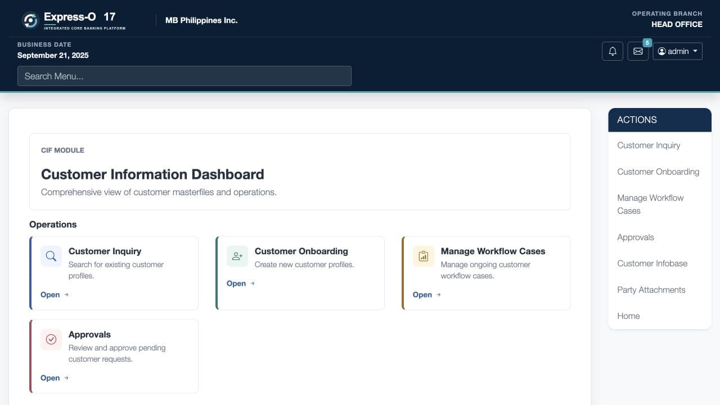720x405 pixels.
Task: Click the Customer Information Dashboard heading
Action: pyautogui.click(x=152, y=174)
